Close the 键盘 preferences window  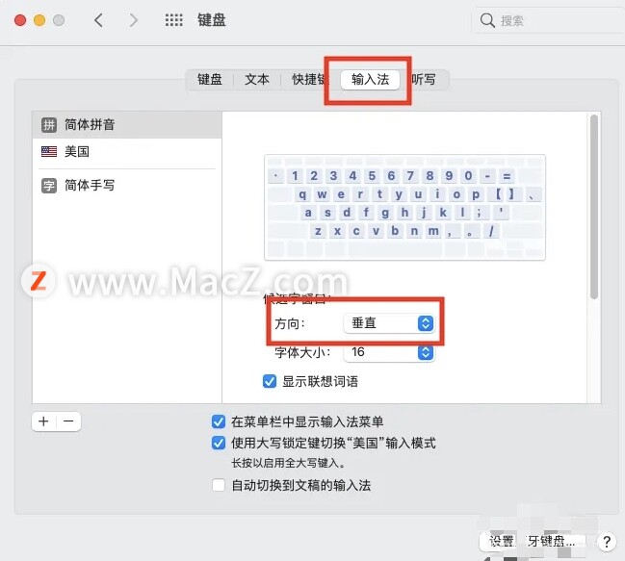coord(20,20)
